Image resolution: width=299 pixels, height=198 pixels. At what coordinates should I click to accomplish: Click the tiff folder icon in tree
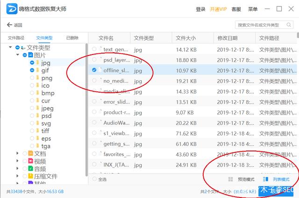[x=38, y=130]
